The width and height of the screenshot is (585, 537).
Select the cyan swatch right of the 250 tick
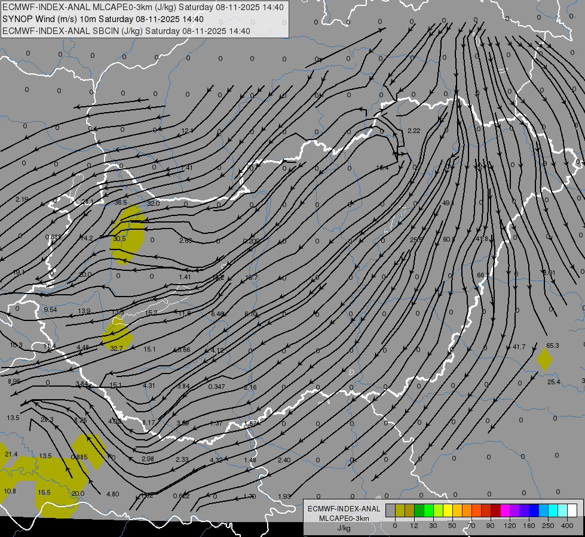(x=553, y=510)
